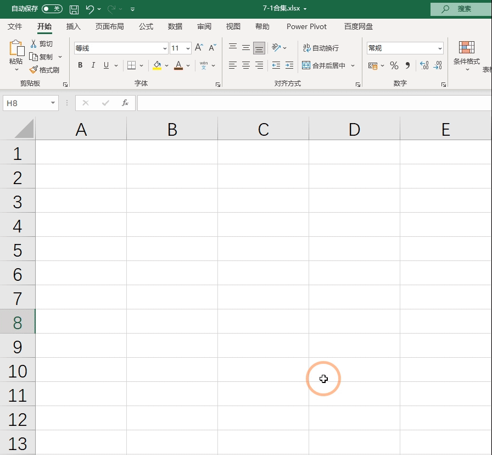This screenshot has width=492, height=455.
Task: Switch to the 插入 (Insert) tab
Action: click(x=74, y=27)
